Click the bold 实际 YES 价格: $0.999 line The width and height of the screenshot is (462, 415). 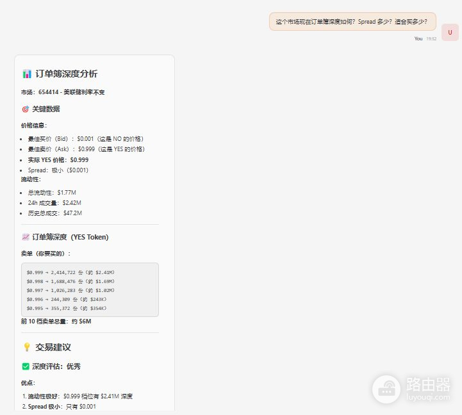point(58,159)
